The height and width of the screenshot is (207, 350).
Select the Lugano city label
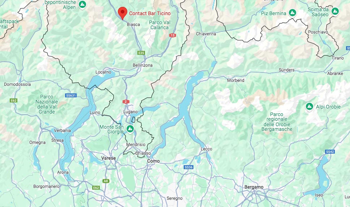coord(131,112)
